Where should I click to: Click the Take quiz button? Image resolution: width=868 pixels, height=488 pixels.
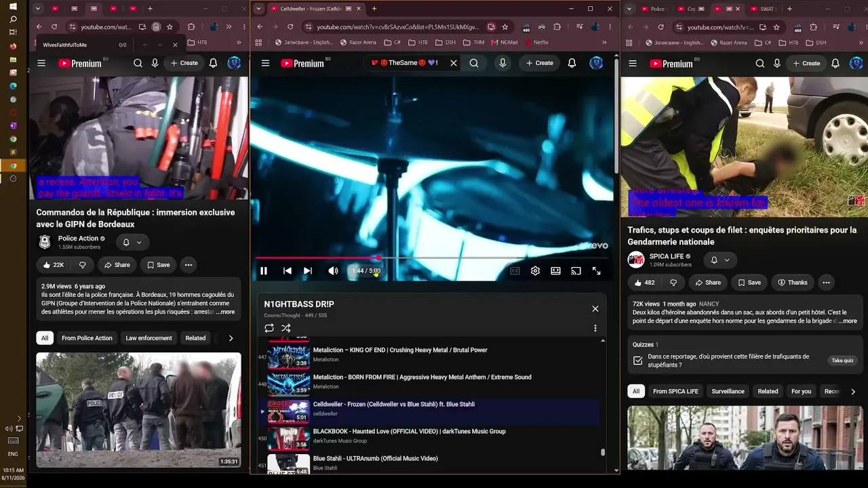tap(842, 361)
